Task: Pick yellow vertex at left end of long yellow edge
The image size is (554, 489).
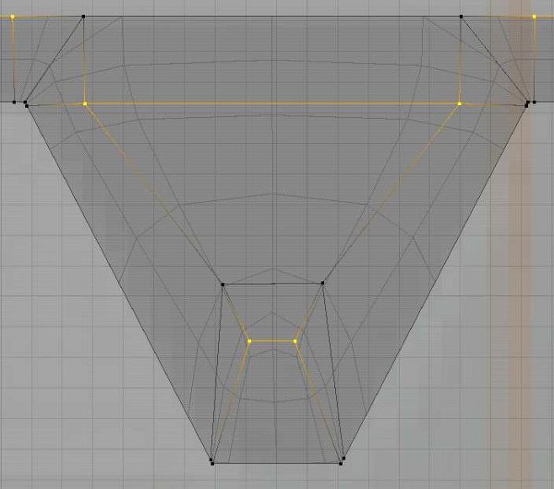Action: click(85, 104)
